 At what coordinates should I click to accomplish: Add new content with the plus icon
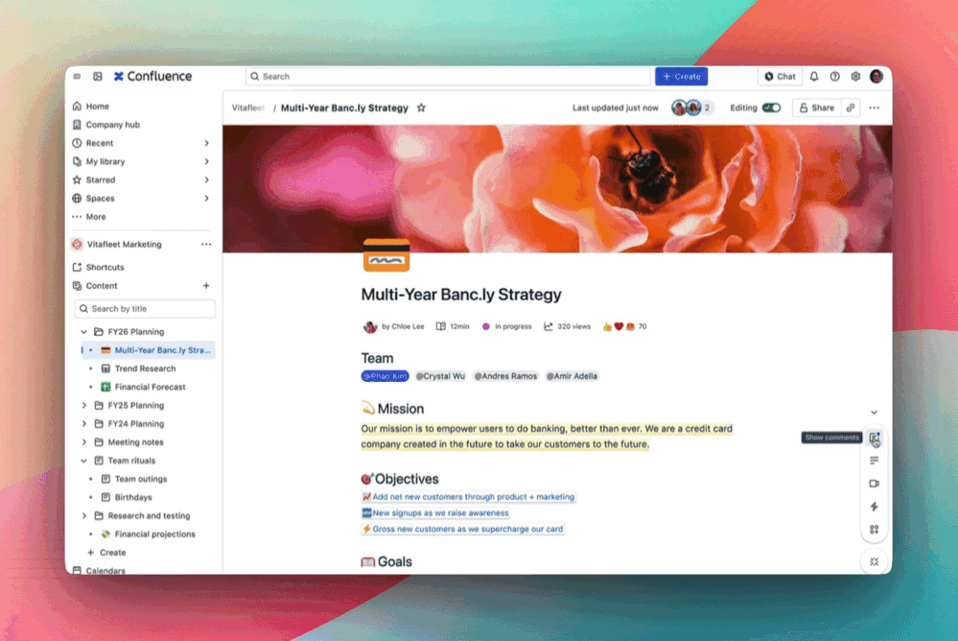click(206, 286)
